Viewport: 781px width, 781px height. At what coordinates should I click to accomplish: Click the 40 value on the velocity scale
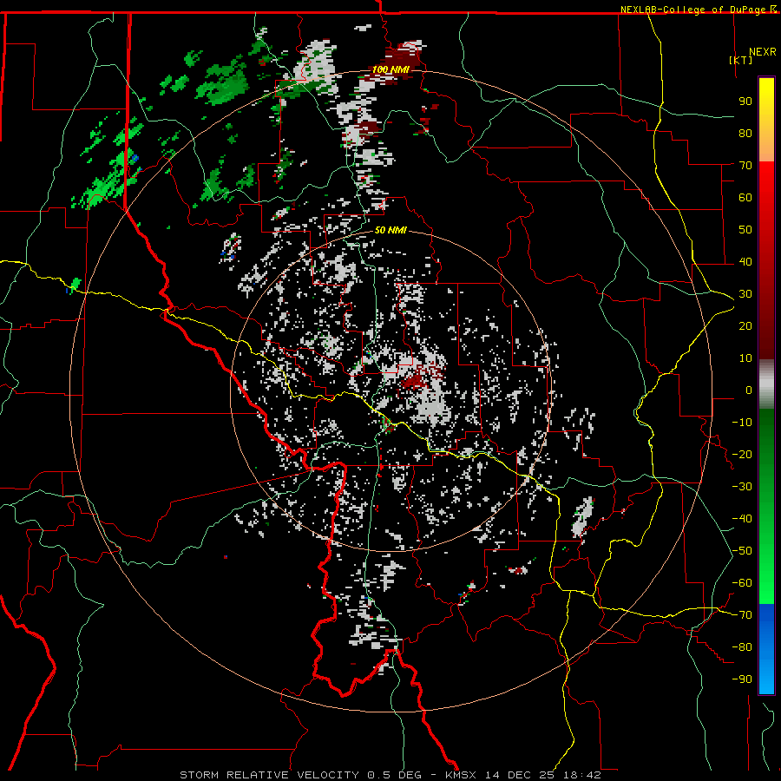(x=745, y=261)
